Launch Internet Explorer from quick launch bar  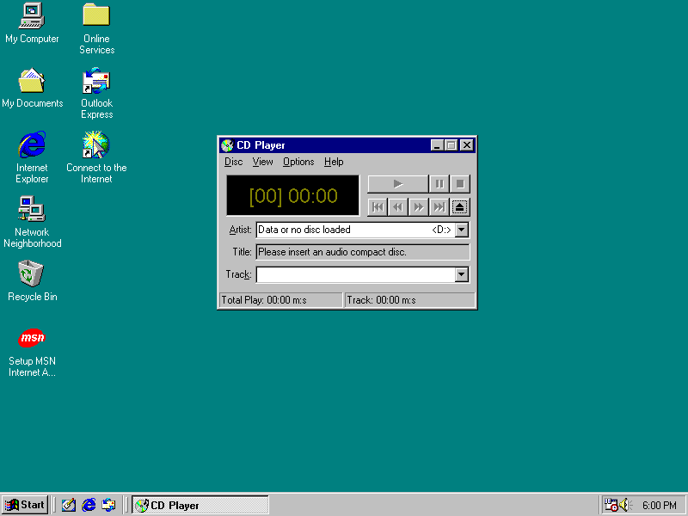89,505
